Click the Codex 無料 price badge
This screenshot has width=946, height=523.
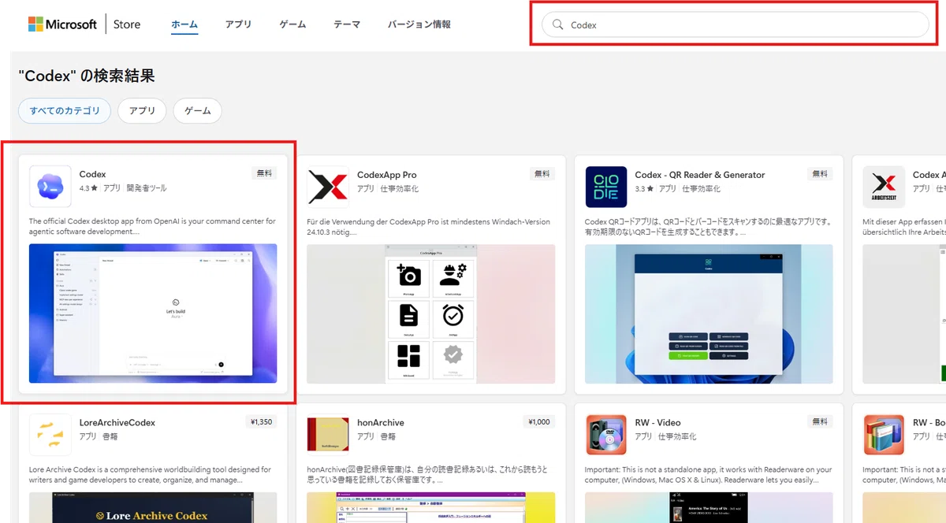pyautogui.click(x=264, y=173)
